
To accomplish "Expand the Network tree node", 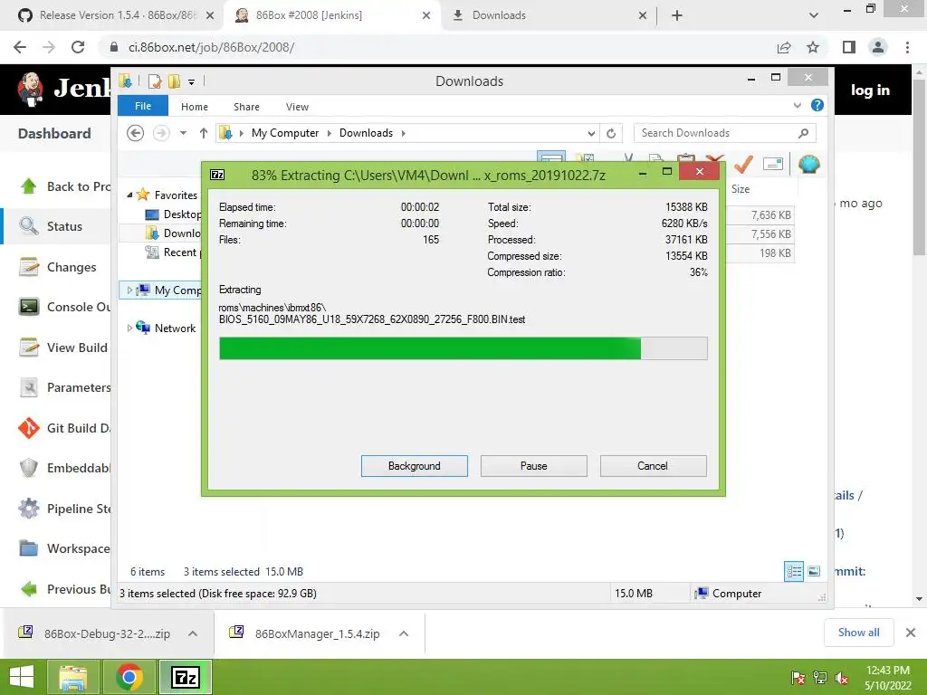I will click(x=129, y=328).
